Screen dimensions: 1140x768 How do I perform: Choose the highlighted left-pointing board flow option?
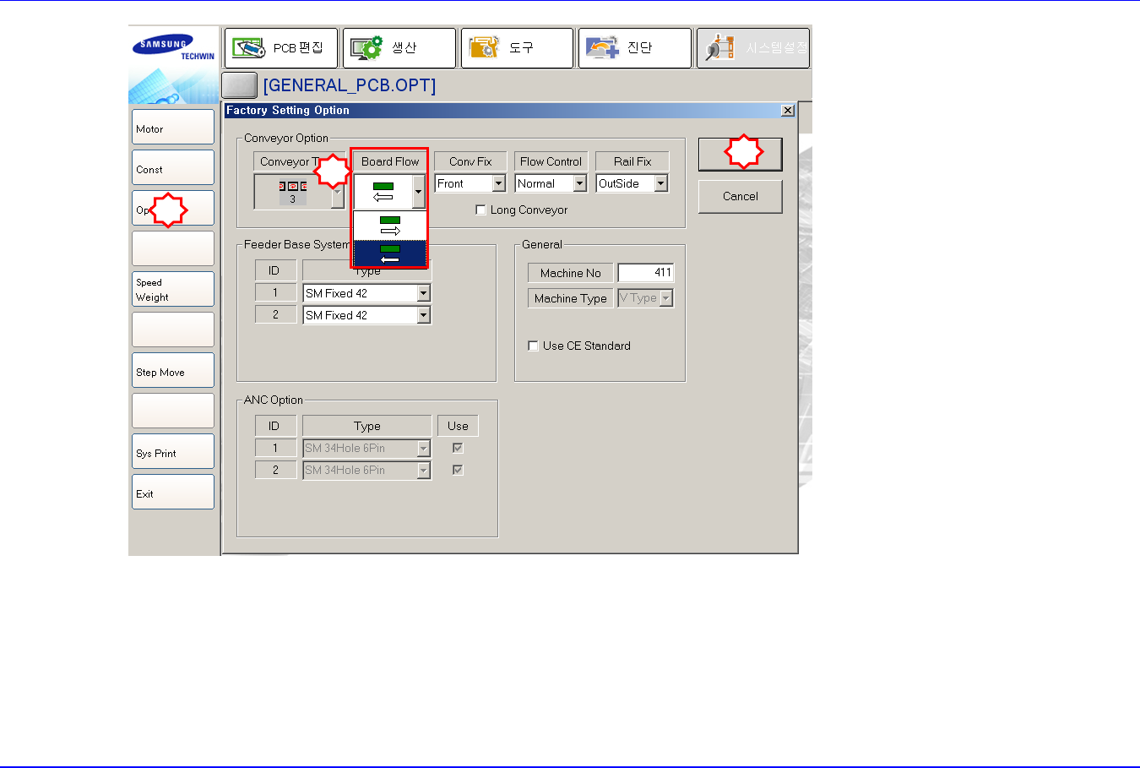tap(390, 253)
